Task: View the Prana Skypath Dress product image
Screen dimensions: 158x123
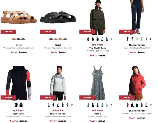Action: tap(98, 83)
